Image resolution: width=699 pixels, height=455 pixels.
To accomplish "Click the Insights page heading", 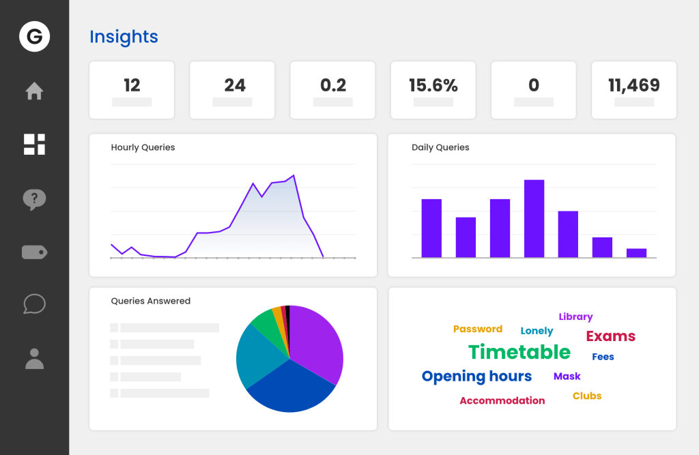I will [x=124, y=37].
